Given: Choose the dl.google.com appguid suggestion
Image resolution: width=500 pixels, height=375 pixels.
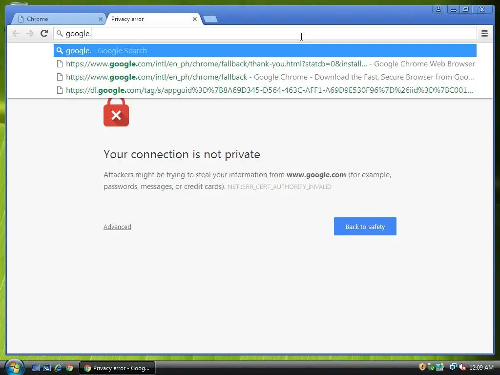Looking at the screenshot, I should (265, 90).
